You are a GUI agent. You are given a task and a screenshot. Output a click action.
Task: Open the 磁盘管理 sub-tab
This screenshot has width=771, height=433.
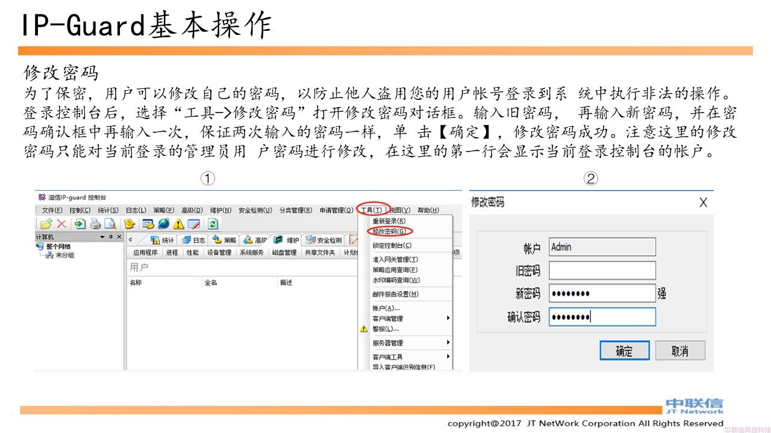(x=284, y=253)
